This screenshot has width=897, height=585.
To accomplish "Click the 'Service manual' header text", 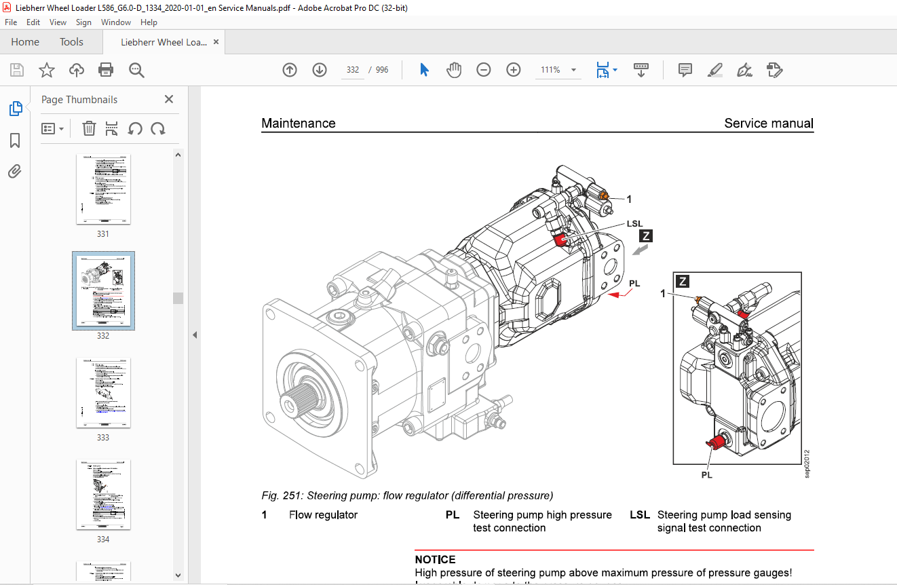I will point(769,123).
